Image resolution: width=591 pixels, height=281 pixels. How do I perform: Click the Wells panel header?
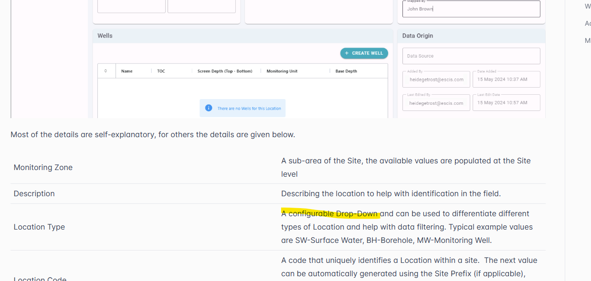pos(105,36)
